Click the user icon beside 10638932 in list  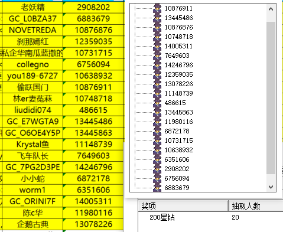(157, 150)
